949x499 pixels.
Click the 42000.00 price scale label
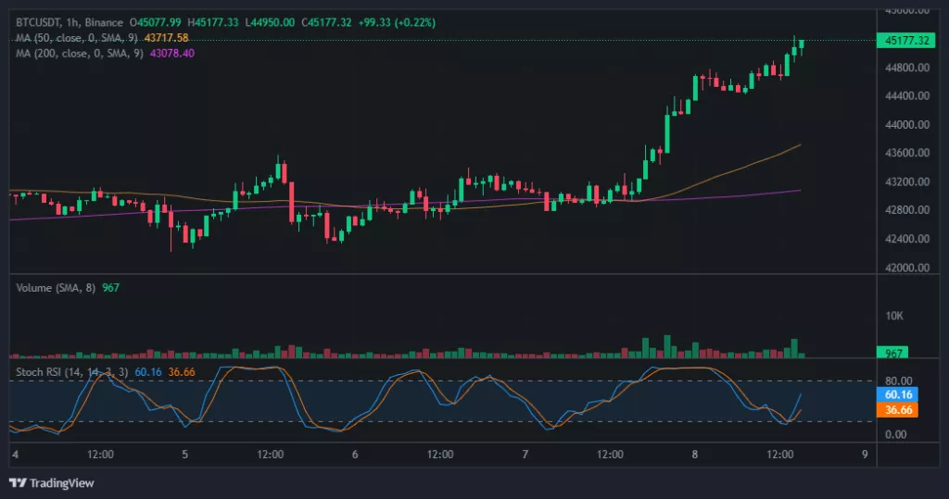coord(907,268)
